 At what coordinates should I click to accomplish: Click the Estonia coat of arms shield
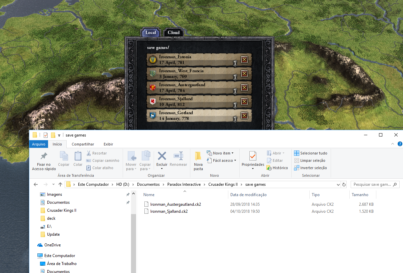[x=153, y=60]
